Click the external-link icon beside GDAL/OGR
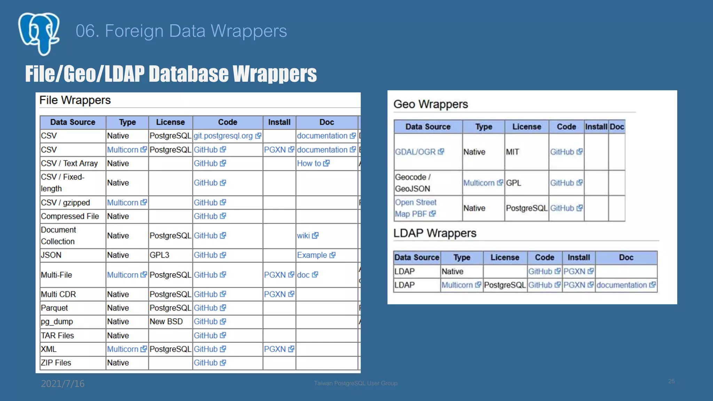The width and height of the screenshot is (713, 401). click(441, 152)
